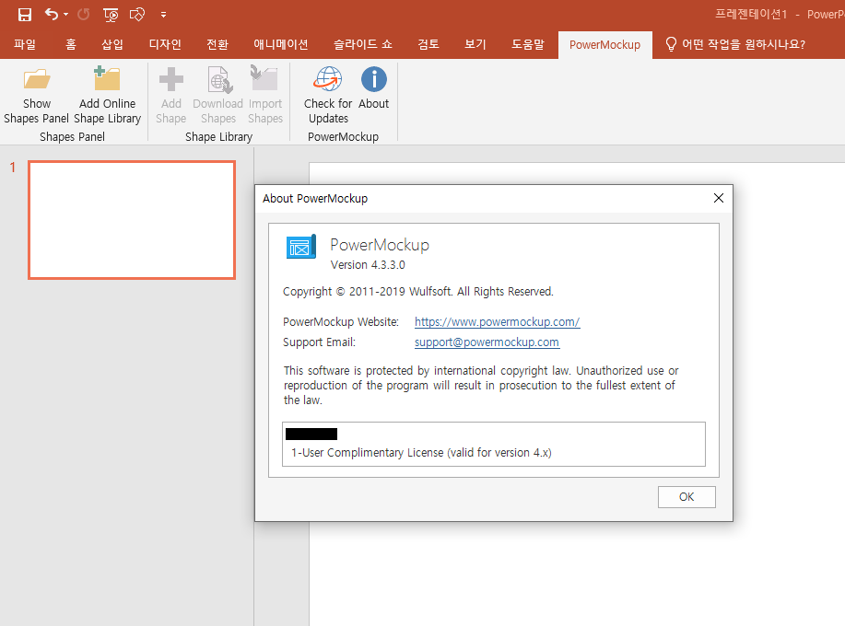This screenshot has width=845, height=626.
Task: Switch to the 삽입 ribbon tab
Action: 112,45
